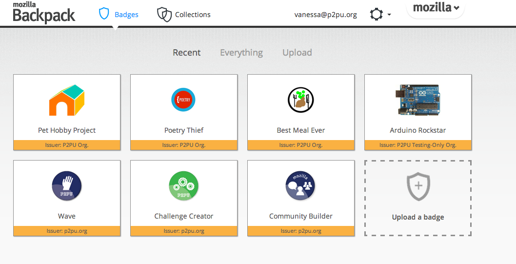Click the P2PU Testing-Only Org. issuer bar
This screenshot has height=264, width=516.
418,145
